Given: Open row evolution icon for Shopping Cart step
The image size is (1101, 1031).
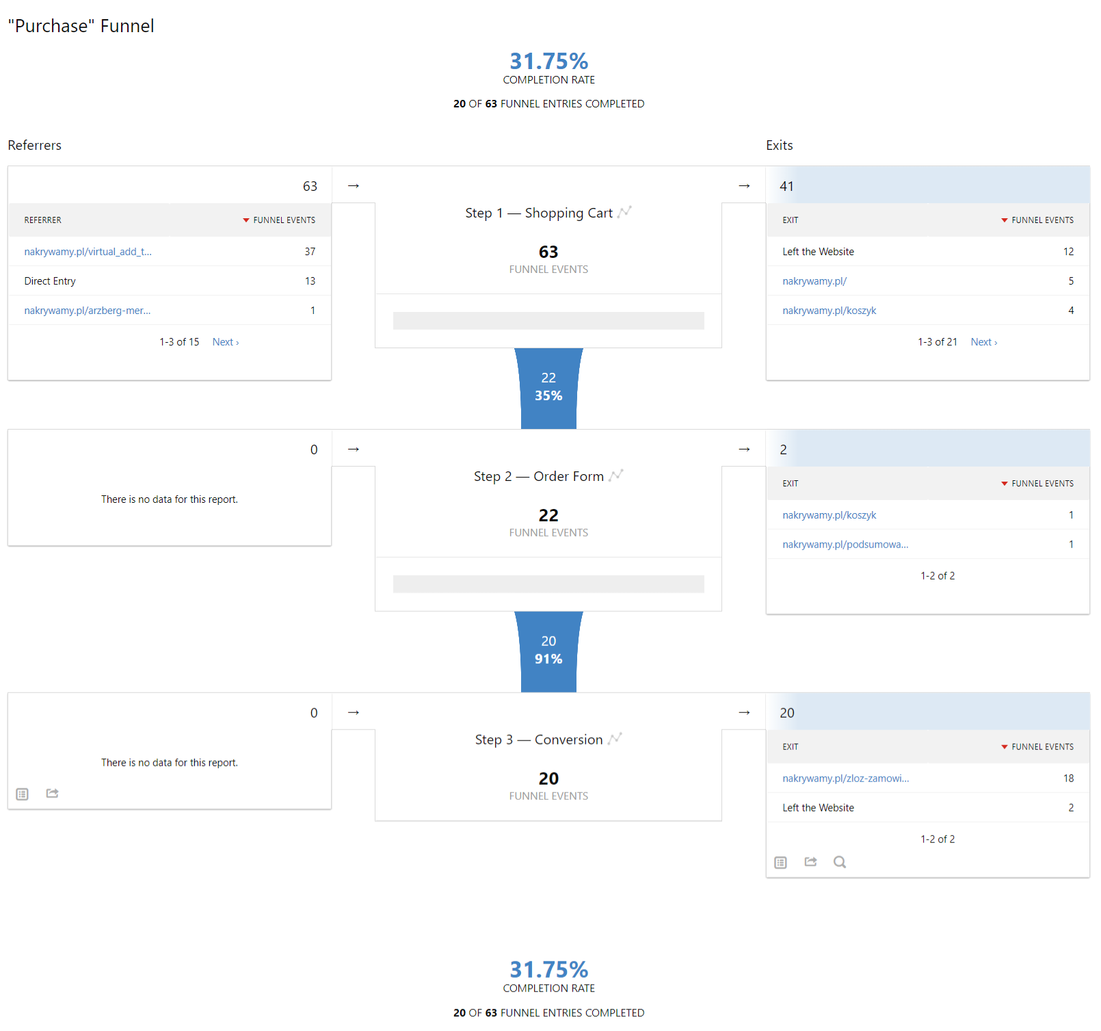Looking at the screenshot, I should coord(624,213).
